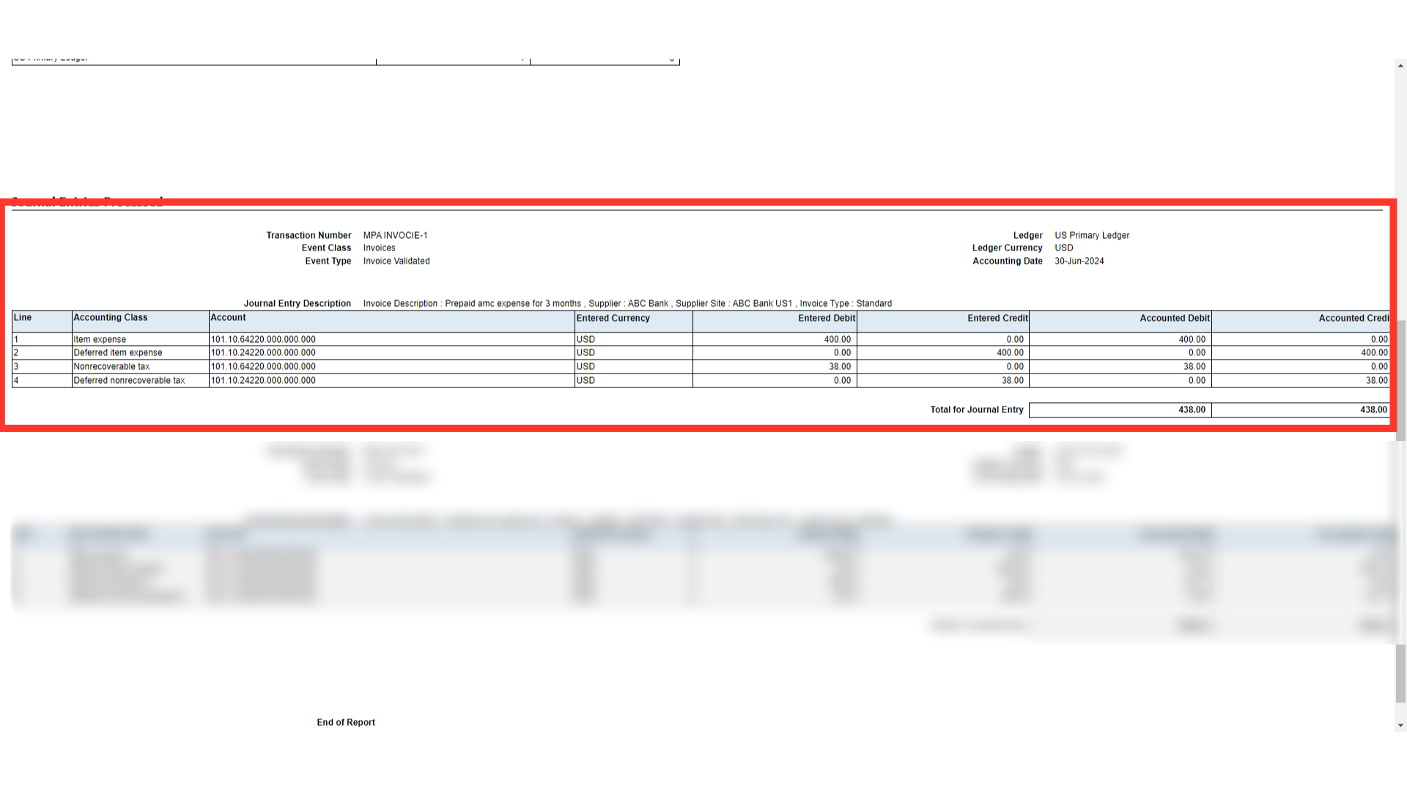Screen dimensions: 1407x791
Task: Click the Accounted Credit column header
Action: pyautogui.click(x=1301, y=321)
